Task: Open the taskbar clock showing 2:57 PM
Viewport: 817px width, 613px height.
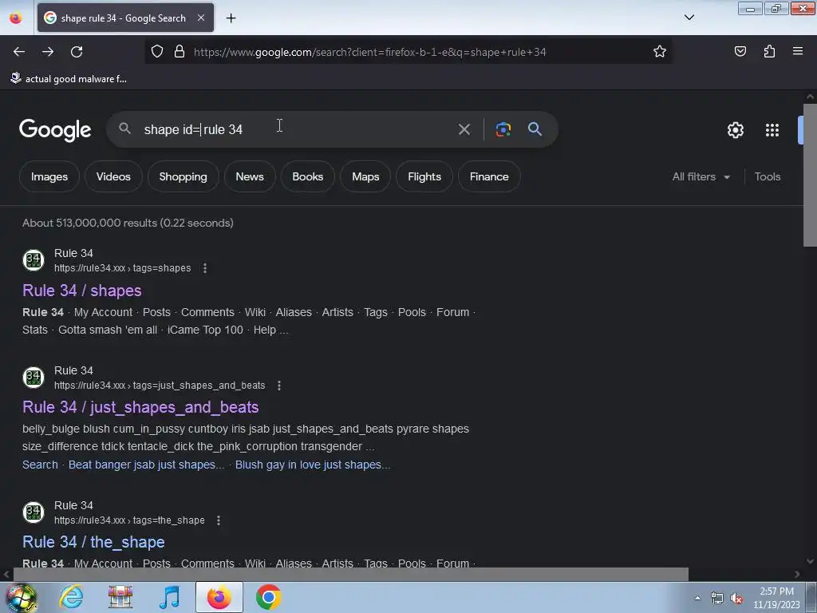Action: coord(776,598)
